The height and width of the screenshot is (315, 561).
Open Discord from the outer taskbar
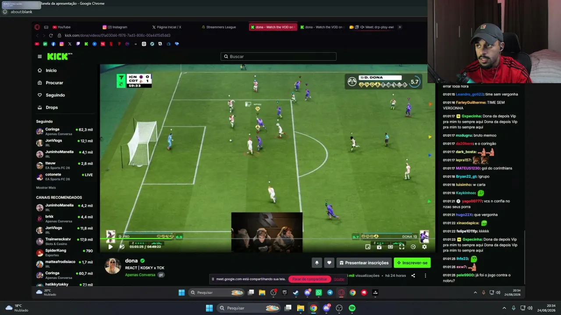pyautogui.click(x=326, y=308)
